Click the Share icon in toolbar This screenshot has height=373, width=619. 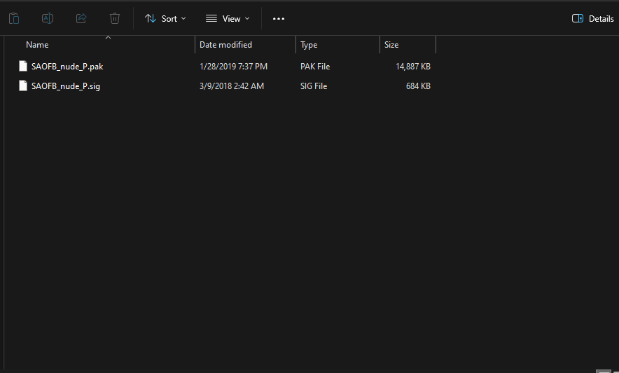point(81,18)
